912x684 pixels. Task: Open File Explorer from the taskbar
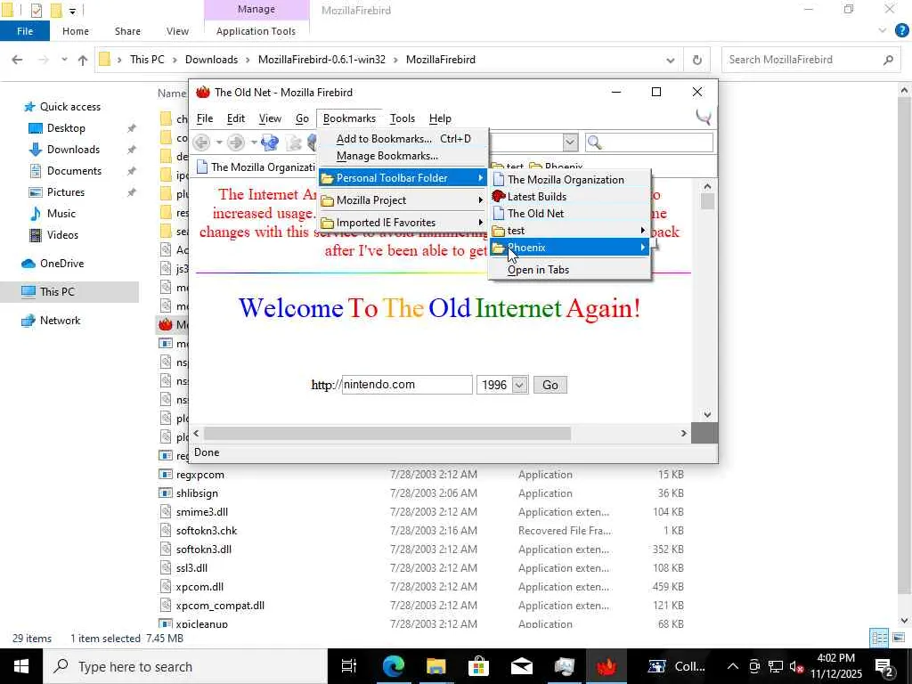436,666
